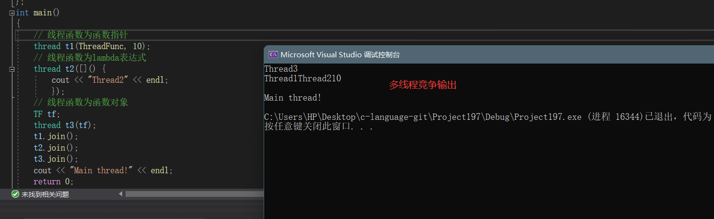
Task: Click the thread t3(tf) code line
Action: pos(64,126)
